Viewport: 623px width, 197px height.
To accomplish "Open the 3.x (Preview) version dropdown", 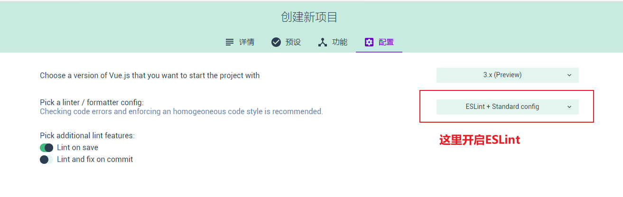I will pyautogui.click(x=508, y=75).
